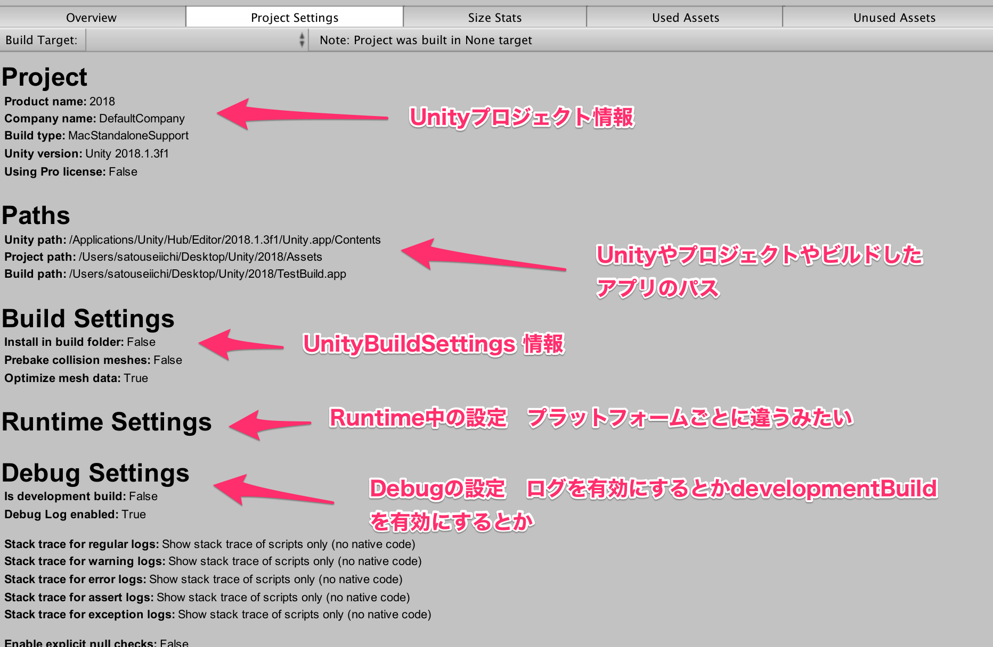The width and height of the screenshot is (993, 647).
Task: Select 'Is development build: False'
Action: tap(81, 496)
